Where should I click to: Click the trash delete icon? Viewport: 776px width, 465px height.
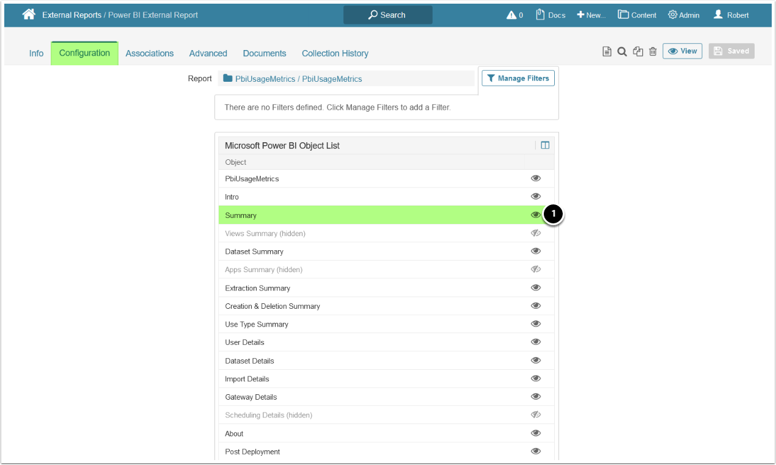[653, 52]
